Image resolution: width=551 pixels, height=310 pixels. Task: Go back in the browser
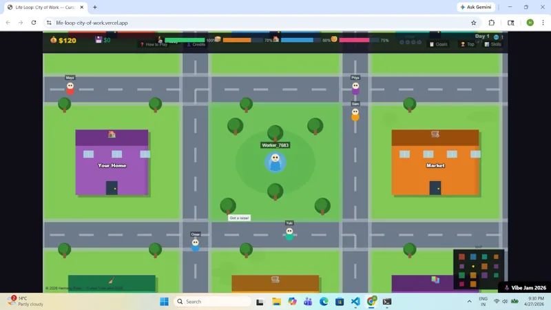[x=8, y=23]
